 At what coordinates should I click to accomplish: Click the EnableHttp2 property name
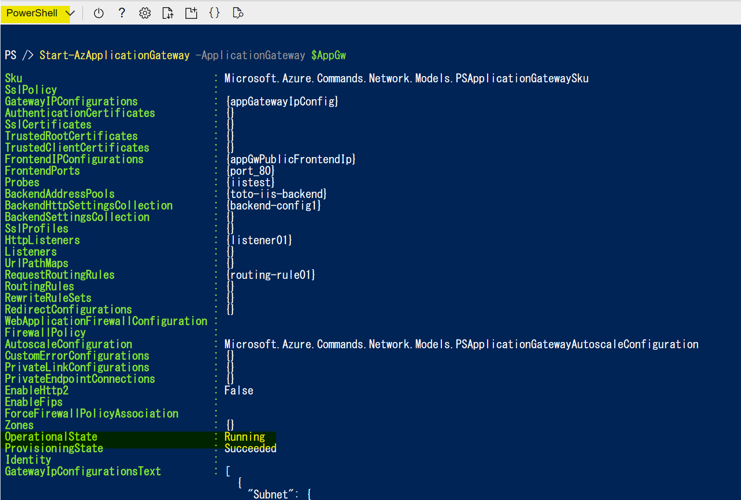pos(37,391)
